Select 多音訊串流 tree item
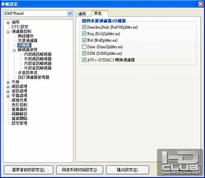This screenshot has width=205, height=178. click(28, 73)
